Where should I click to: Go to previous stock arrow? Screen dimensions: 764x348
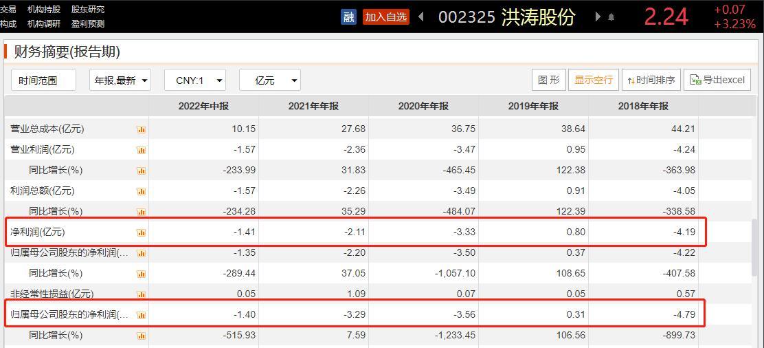[x=421, y=17]
